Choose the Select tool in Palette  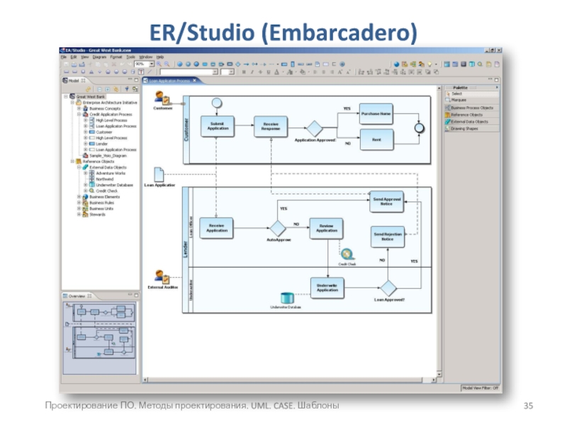click(472, 93)
